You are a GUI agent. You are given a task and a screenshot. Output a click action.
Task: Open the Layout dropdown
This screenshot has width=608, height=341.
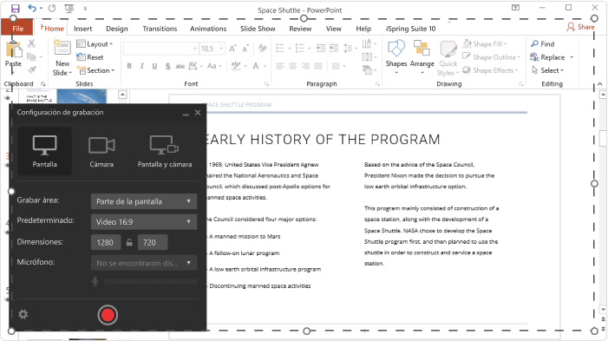[95, 44]
